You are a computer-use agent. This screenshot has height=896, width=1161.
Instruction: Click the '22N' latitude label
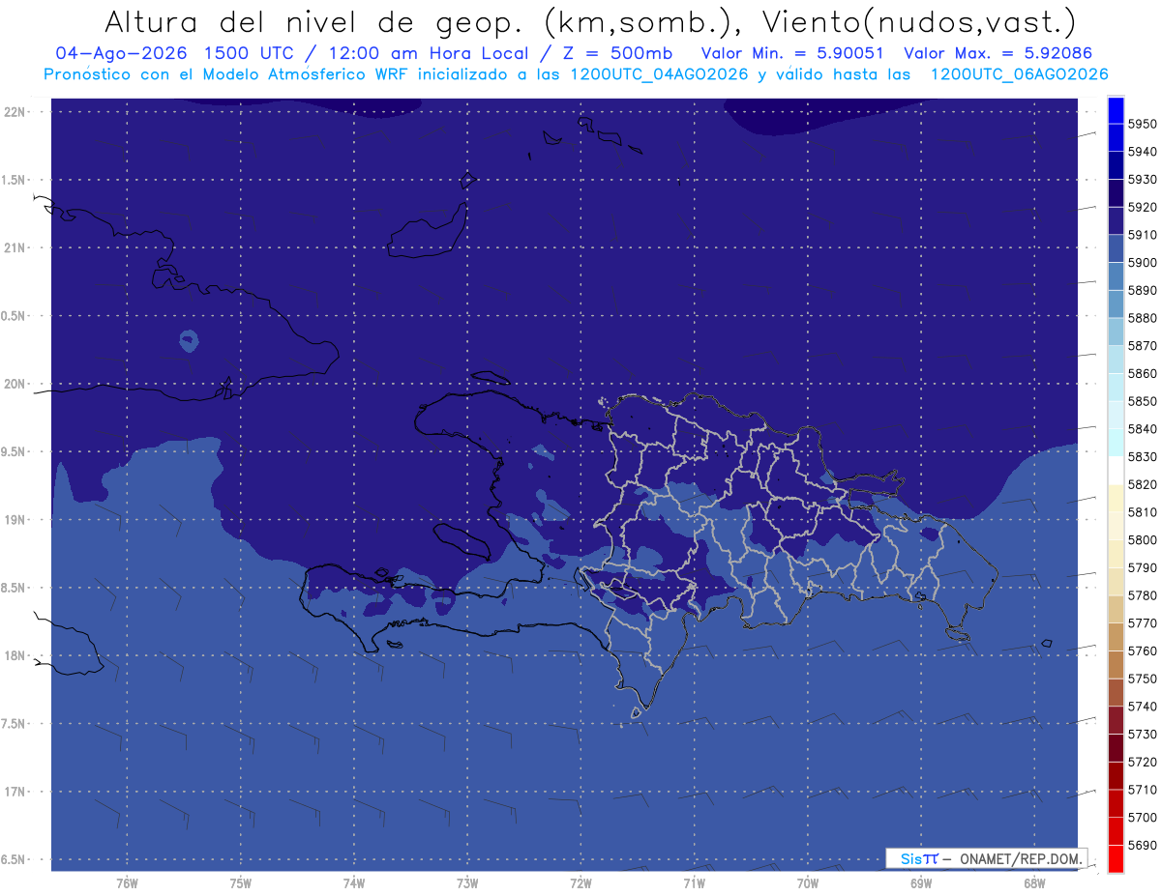point(16,112)
